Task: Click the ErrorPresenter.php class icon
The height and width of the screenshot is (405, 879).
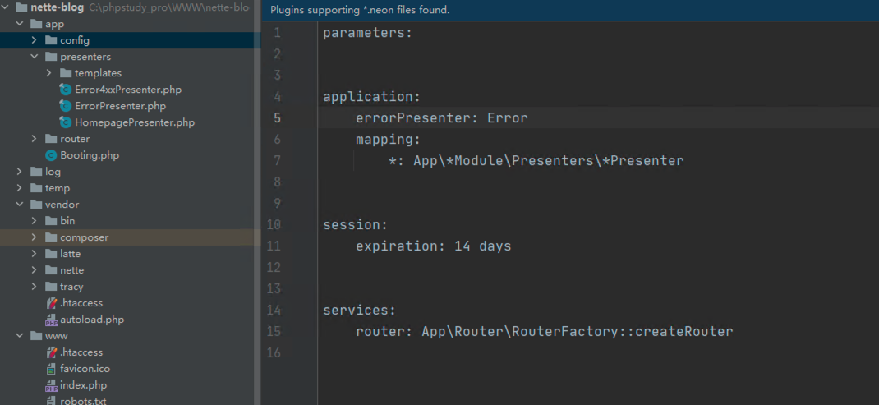Action: click(x=66, y=106)
